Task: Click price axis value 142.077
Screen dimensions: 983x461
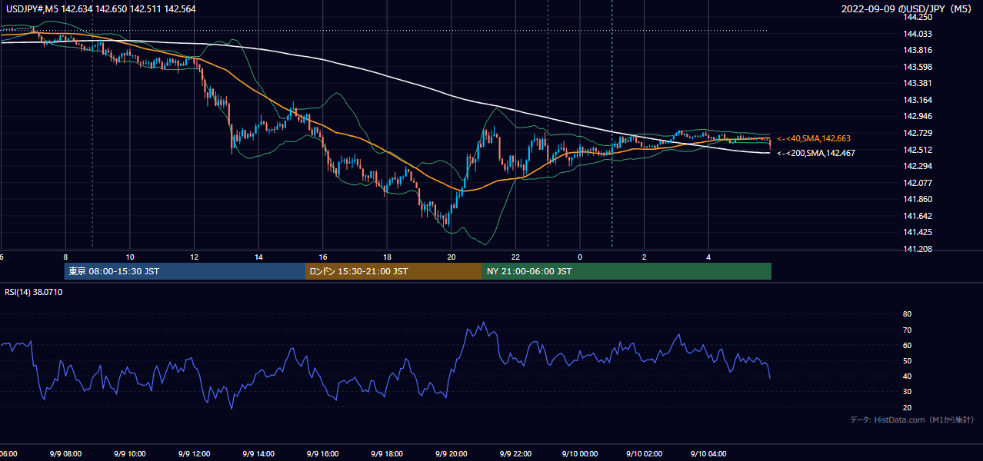Action: point(918,183)
